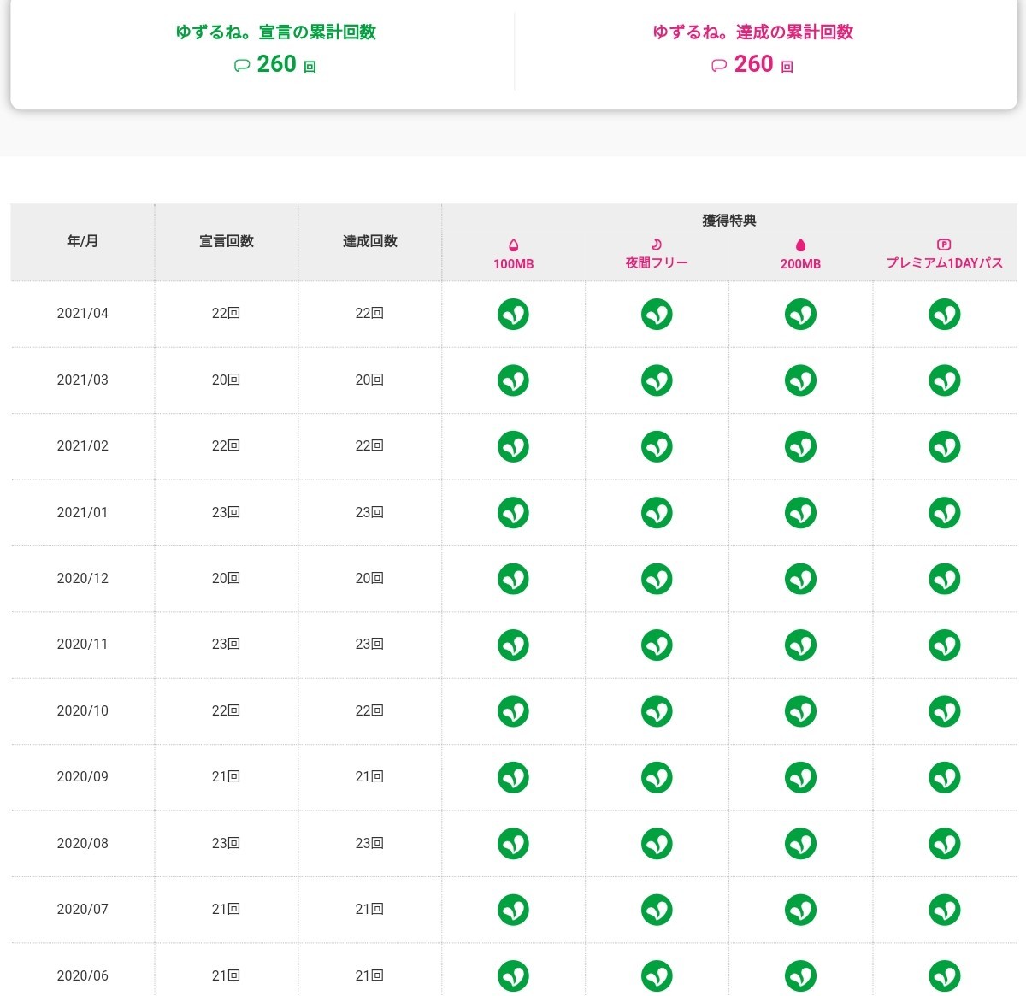Click the night-free badge for 2021/03
Screen dimensions: 1026x996
click(657, 380)
